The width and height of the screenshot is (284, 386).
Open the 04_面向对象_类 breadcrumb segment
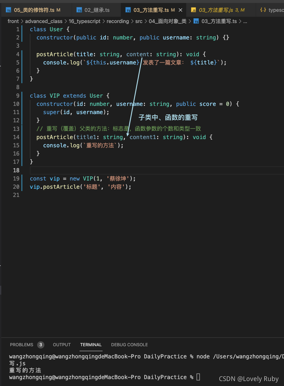coord(167,21)
